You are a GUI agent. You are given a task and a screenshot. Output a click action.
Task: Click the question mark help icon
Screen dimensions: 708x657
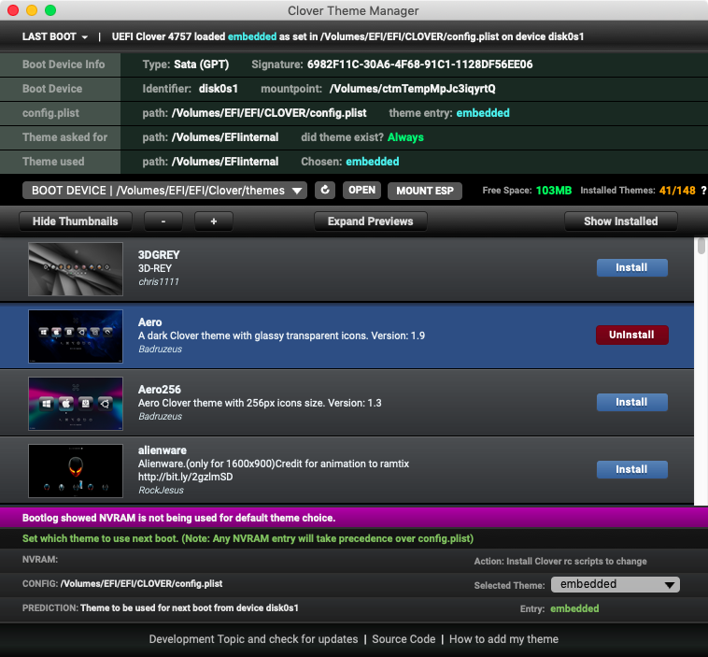703,191
